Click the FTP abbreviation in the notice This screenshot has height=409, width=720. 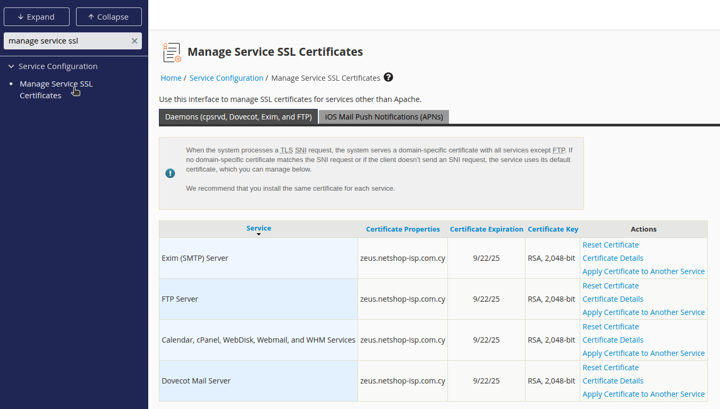tap(558, 150)
